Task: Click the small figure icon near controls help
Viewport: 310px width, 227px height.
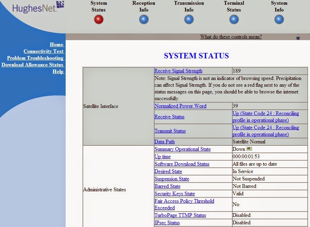Action: tap(298, 37)
